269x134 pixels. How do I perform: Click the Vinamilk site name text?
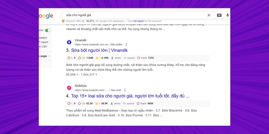(80, 40)
